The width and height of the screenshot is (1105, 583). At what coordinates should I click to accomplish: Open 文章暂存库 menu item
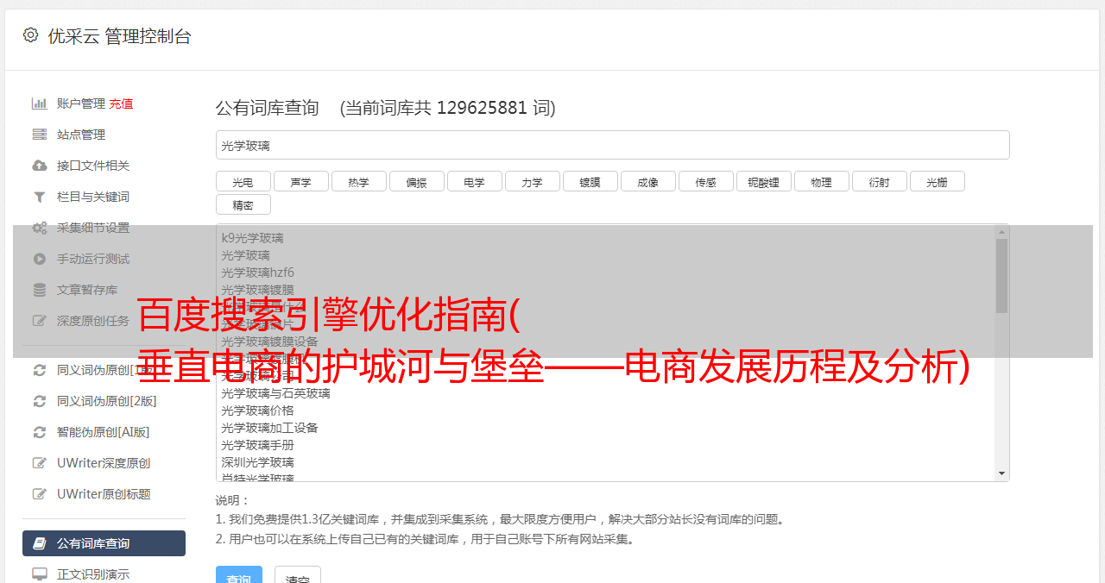[x=87, y=290]
